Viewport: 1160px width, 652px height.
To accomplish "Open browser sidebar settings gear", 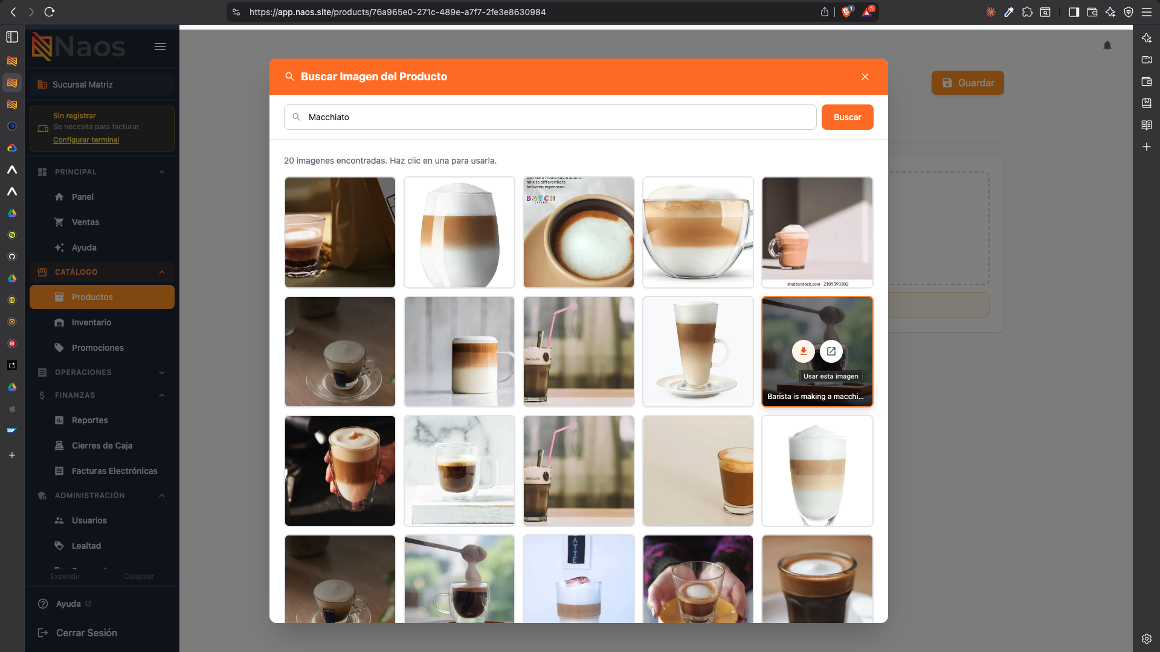I will (x=1146, y=638).
